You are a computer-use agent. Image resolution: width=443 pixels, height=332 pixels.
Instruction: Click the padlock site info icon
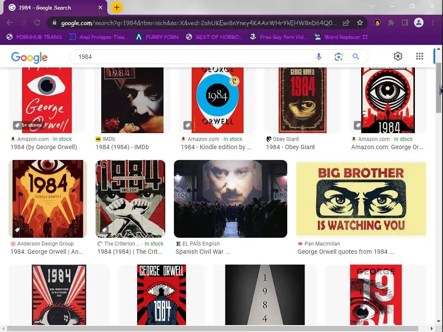pos(55,22)
